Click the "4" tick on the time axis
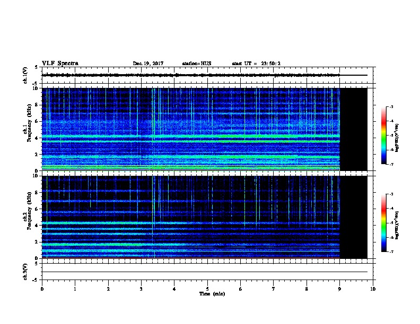The width and height of the screenshot is (420, 324). pos(174,289)
